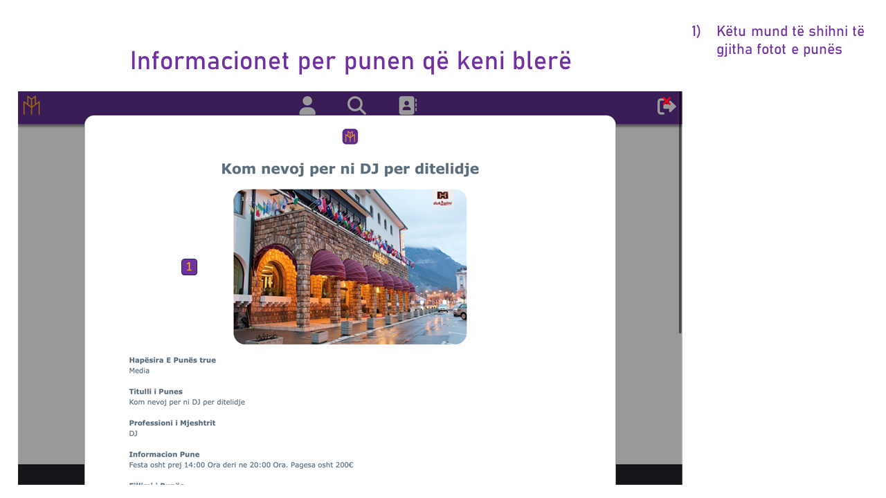Click the page's vertical scrollbar
The width and height of the screenshot is (886, 498).
pyautogui.click(x=680, y=228)
